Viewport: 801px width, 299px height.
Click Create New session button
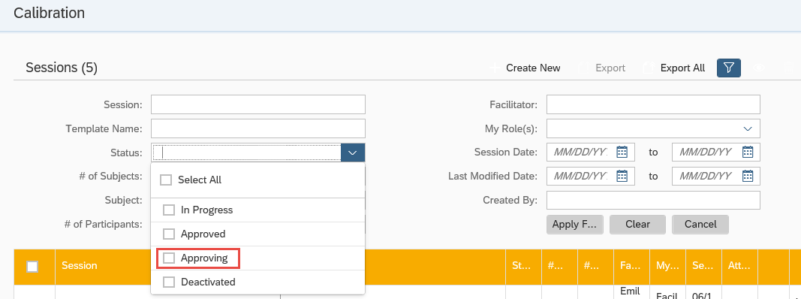(525, 68)
